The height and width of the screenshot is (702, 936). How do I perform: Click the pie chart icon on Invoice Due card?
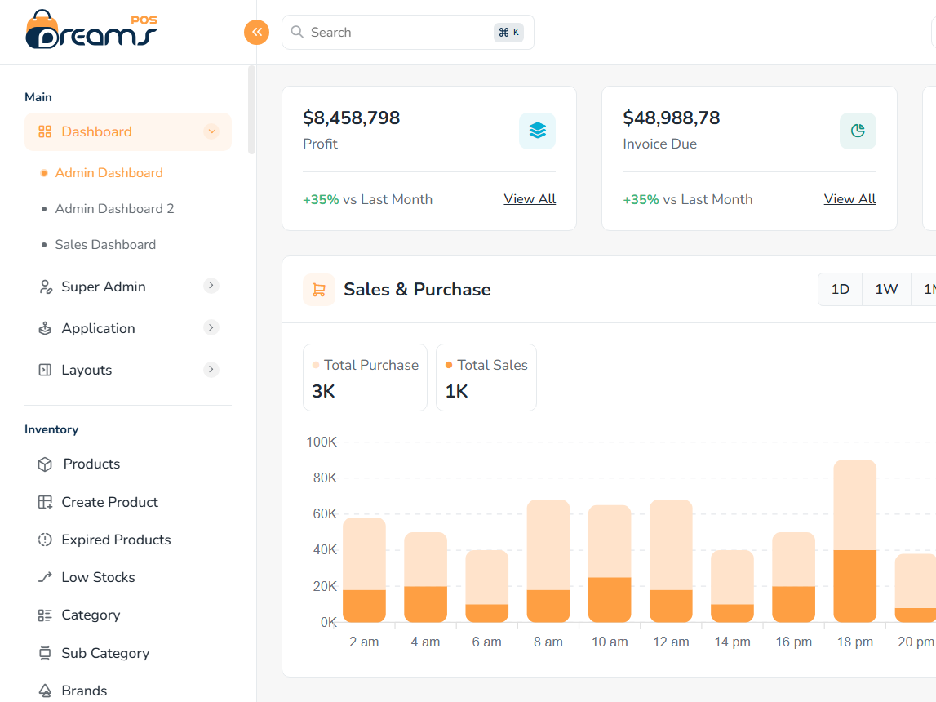coord(858,131)
